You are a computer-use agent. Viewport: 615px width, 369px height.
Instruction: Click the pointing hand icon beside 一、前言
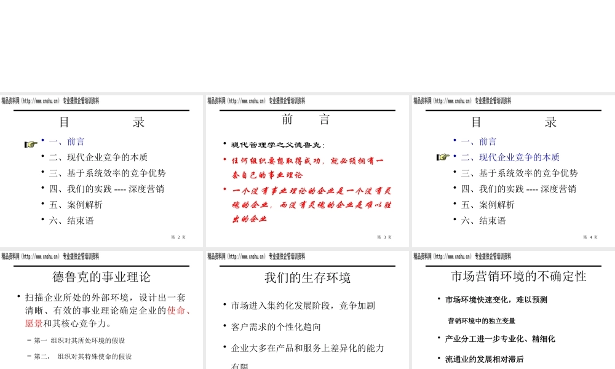tap(31, 145)
